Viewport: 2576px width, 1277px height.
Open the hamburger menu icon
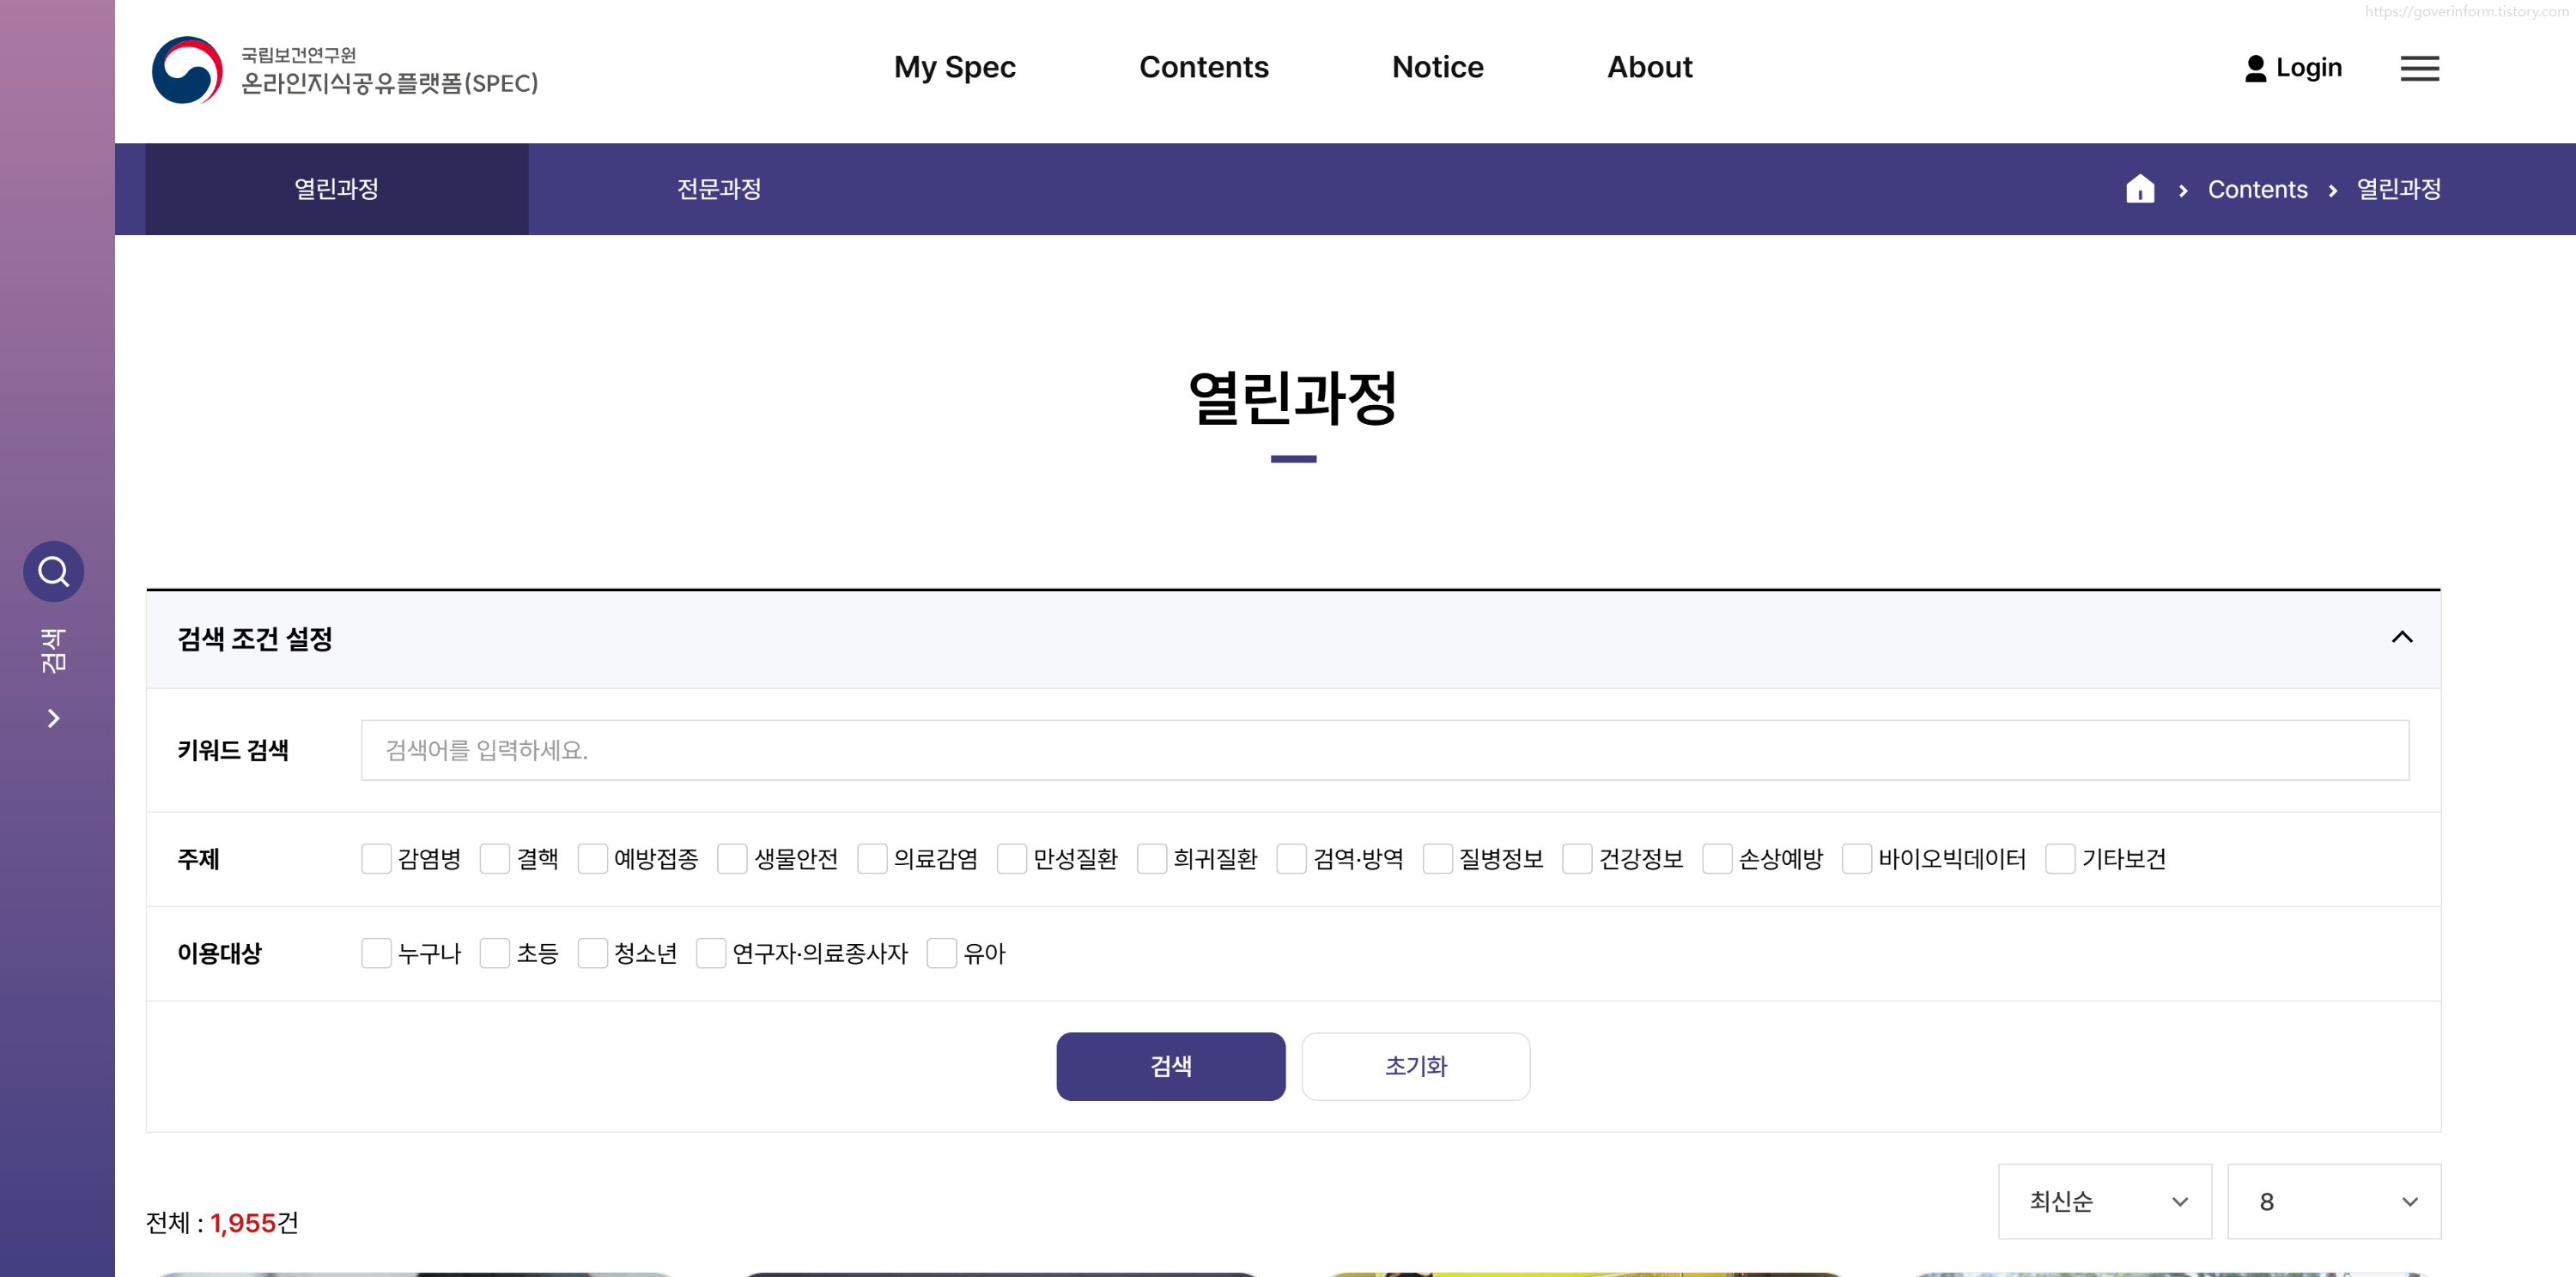(2419, 68)
